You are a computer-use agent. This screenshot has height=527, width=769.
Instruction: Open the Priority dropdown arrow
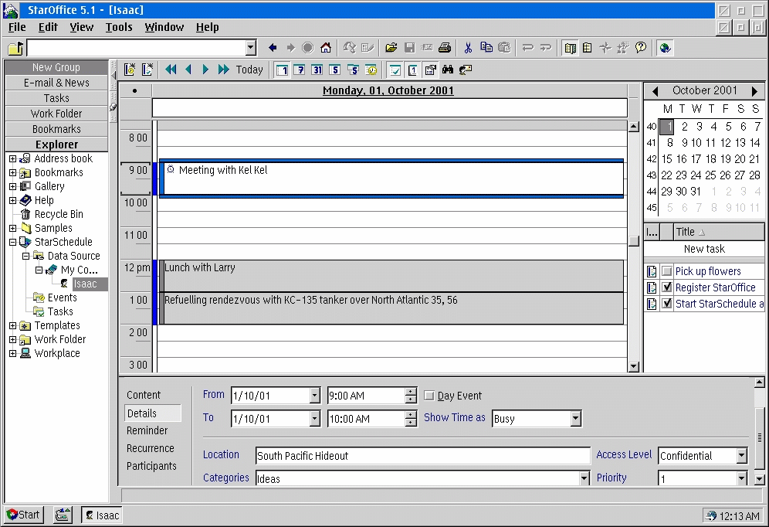point(741,478)
